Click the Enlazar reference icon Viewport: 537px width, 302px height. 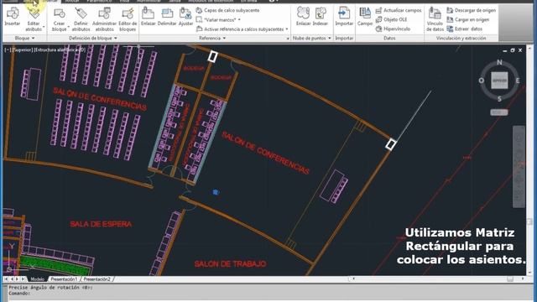[148, 13]
